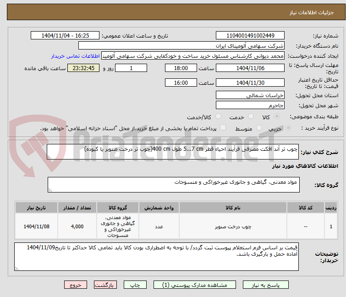This screenshot has width=346, height=297.
Task: Click the buyer name field شرکت سهامی آلومینای ایران
Action: coord(181,46)
